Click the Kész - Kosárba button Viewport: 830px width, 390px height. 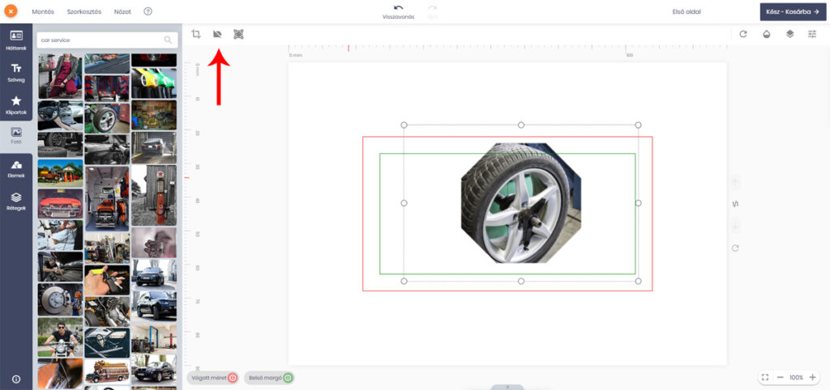tap(794, 11)
